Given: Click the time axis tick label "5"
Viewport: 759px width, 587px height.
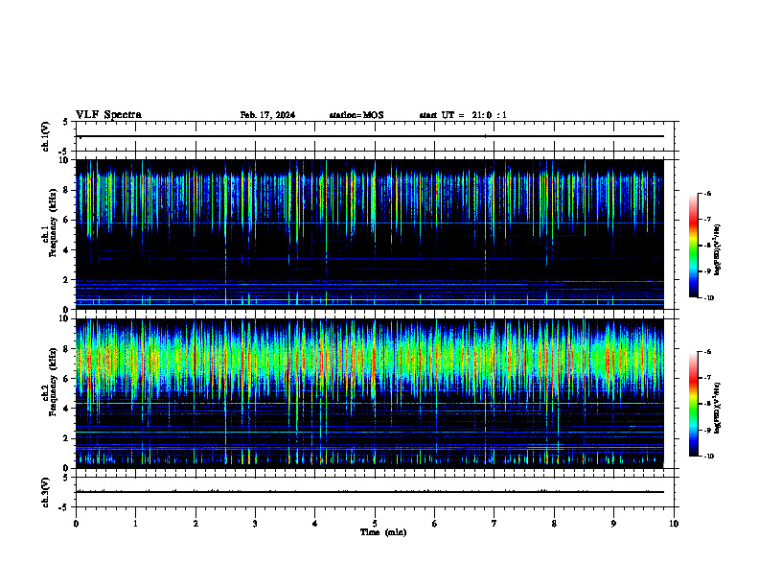Looking at the screenshot, I should [x=375, y=524].
